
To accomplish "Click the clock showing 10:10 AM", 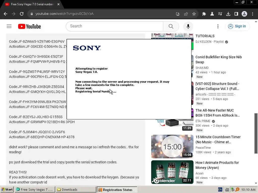I will pyautogui.click(x=248, y=190).
